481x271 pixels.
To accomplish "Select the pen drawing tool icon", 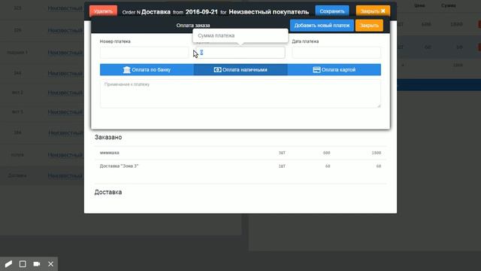I will (8, 264).
